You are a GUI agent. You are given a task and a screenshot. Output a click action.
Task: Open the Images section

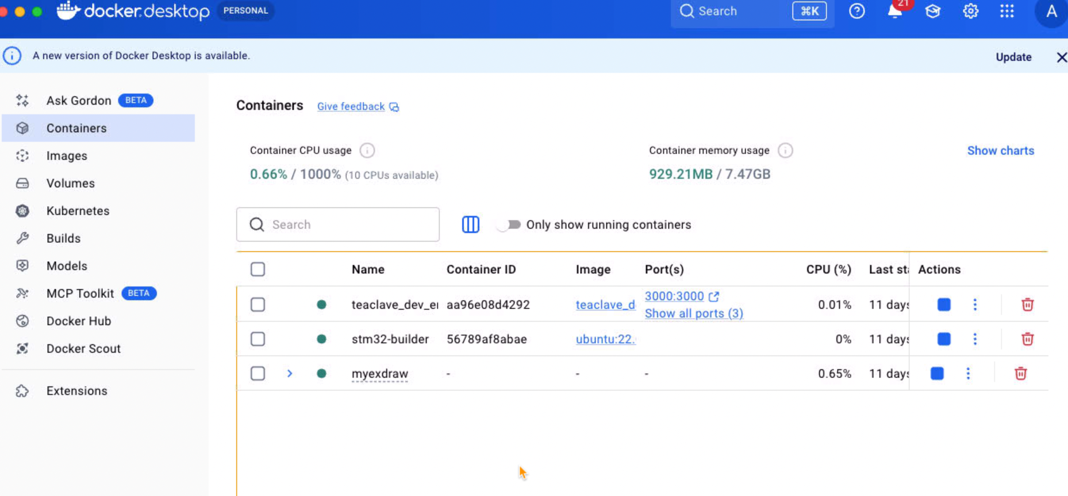pyautogui.click(x=98, y=156)
